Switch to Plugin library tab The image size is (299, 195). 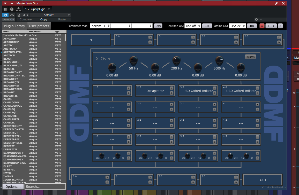click(14, 26)
